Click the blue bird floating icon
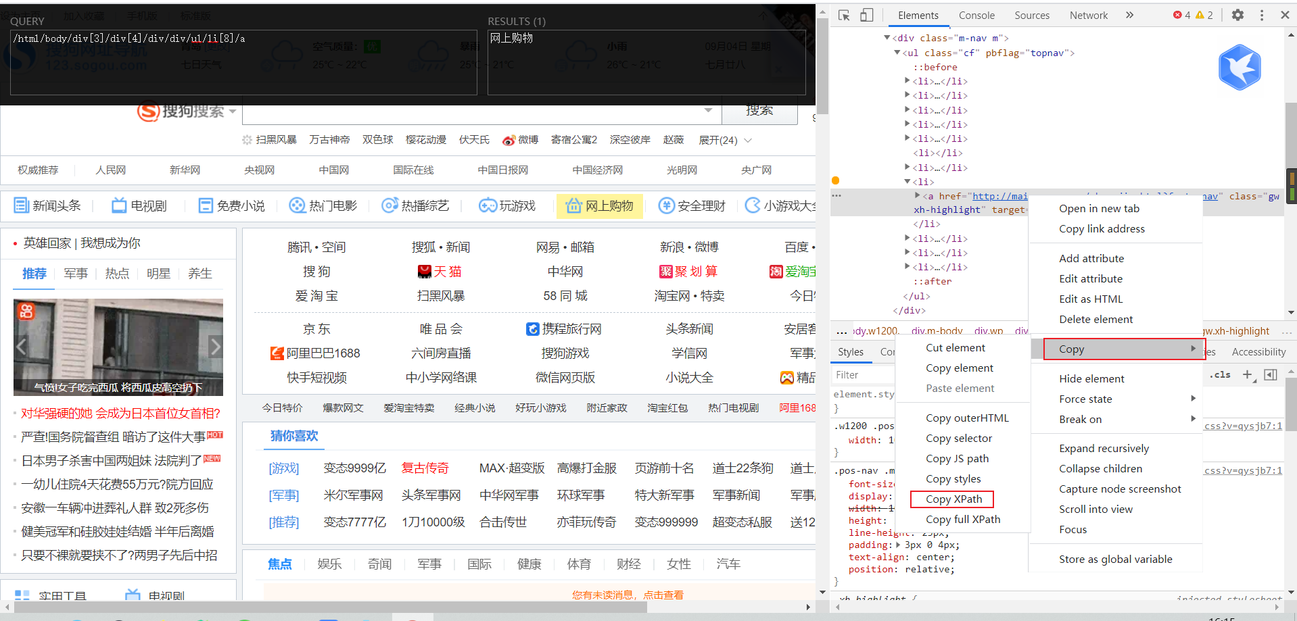The height and width of the screenshot is (621, 1297). [1240, 68]
